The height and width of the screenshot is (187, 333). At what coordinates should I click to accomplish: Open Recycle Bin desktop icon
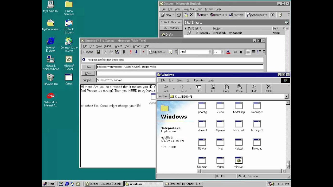51,79
